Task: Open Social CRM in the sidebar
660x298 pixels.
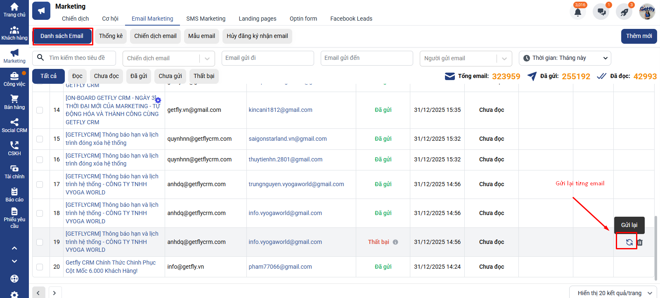Action: tap(14, 126)
